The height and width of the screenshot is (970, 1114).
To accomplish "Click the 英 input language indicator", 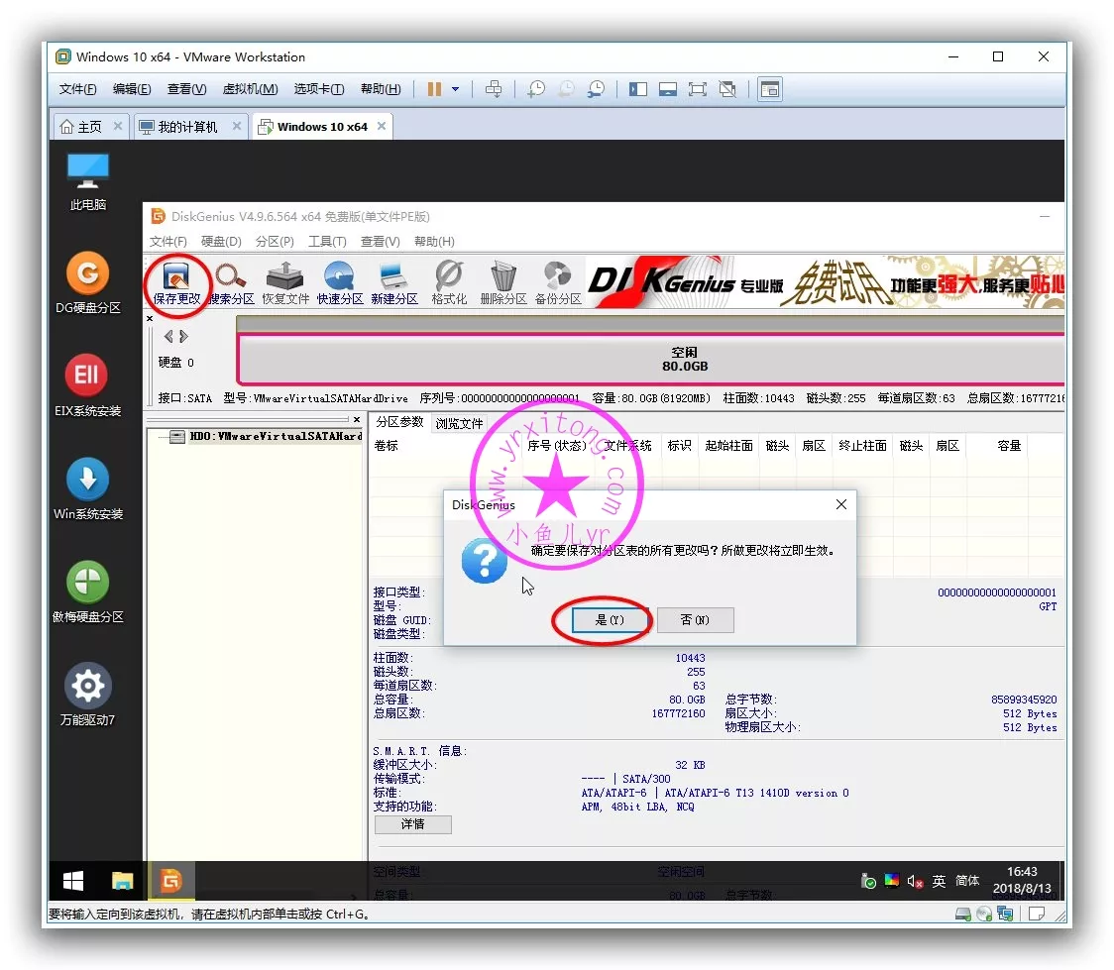I will [939, 881].
